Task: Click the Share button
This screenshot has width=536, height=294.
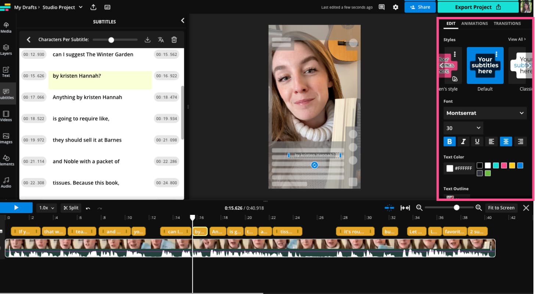Action: click(420, 7)
